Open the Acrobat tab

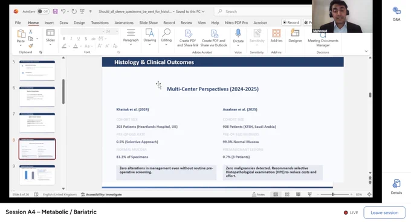260,23
